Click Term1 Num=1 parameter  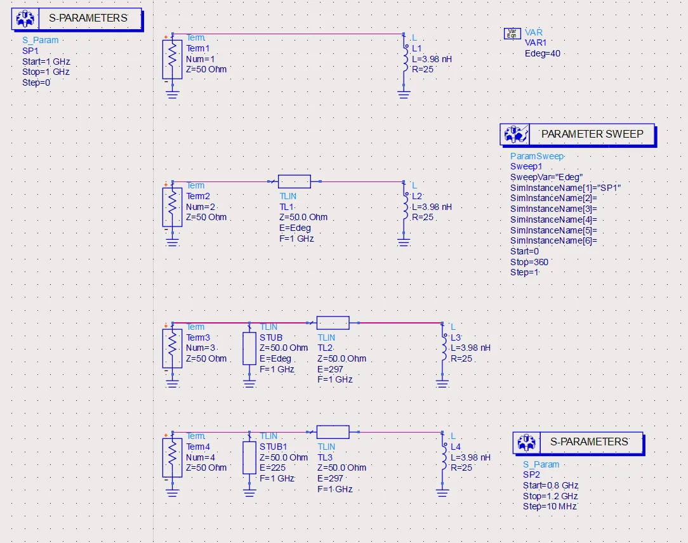click(201, 59)
